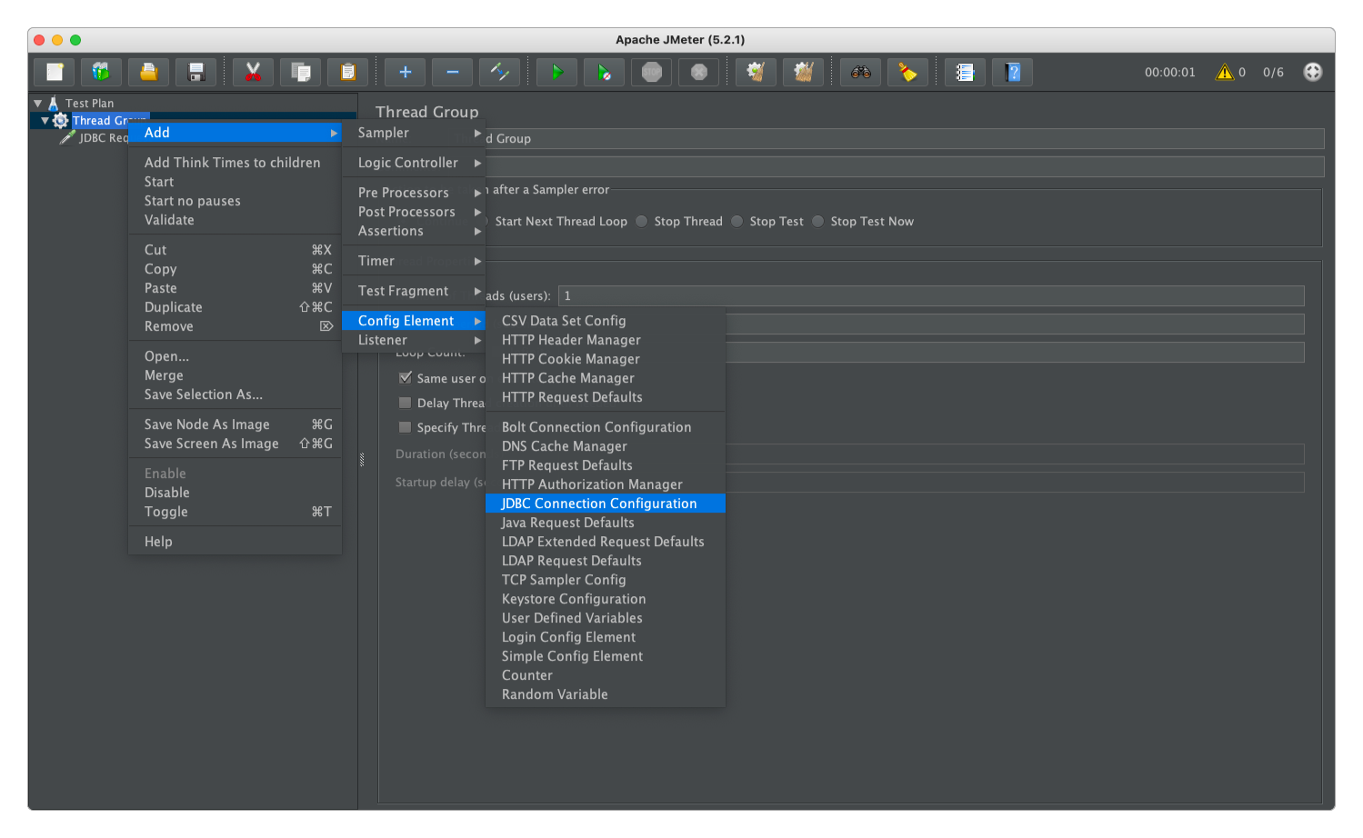Screen dimensions: 1363x838
Task: Start the test with green play icon
Action: point(557,72)
